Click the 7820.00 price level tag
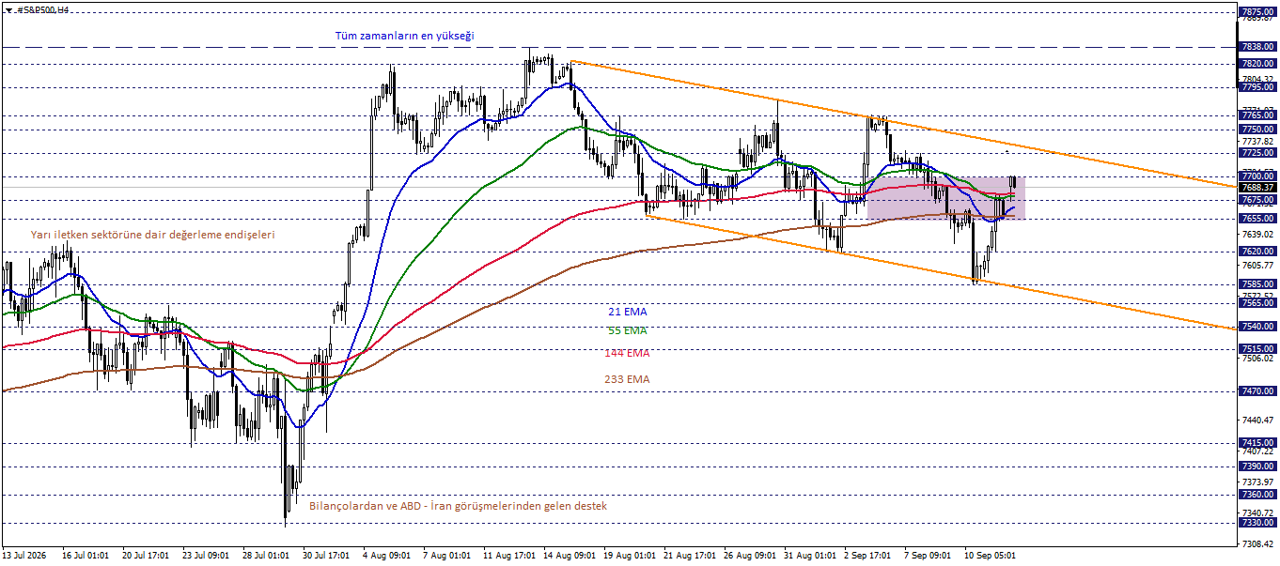The height and width of the screenshot is (566, 1280). (x=1257, y=64)
